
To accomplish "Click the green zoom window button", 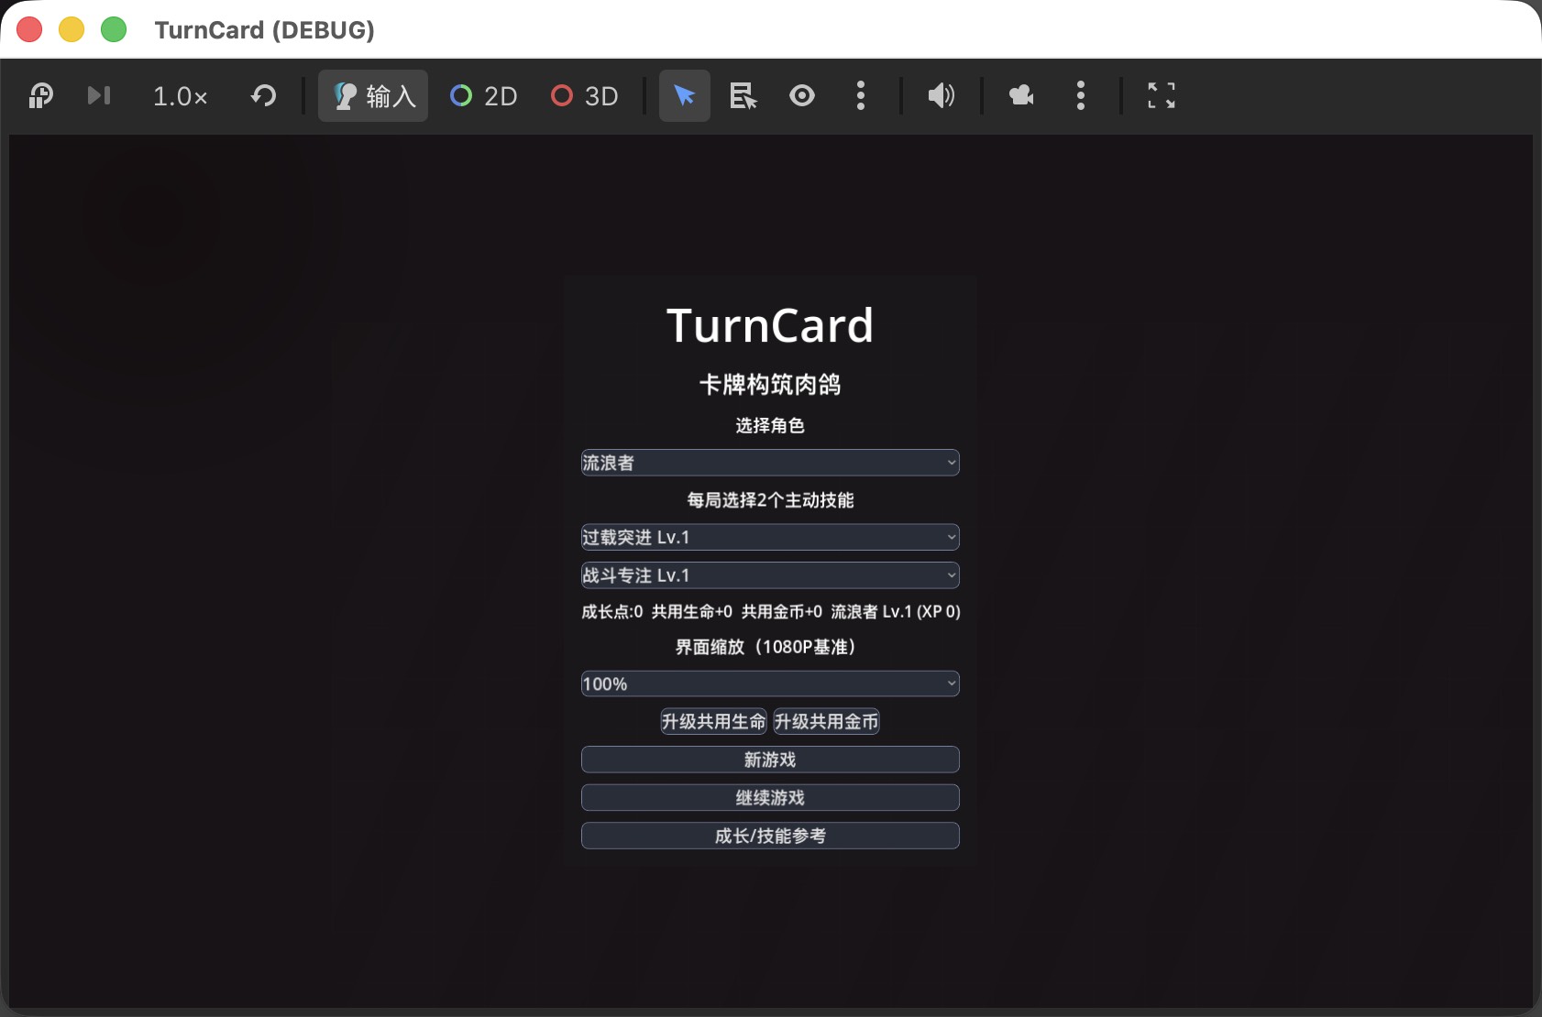I will (114, 29).
